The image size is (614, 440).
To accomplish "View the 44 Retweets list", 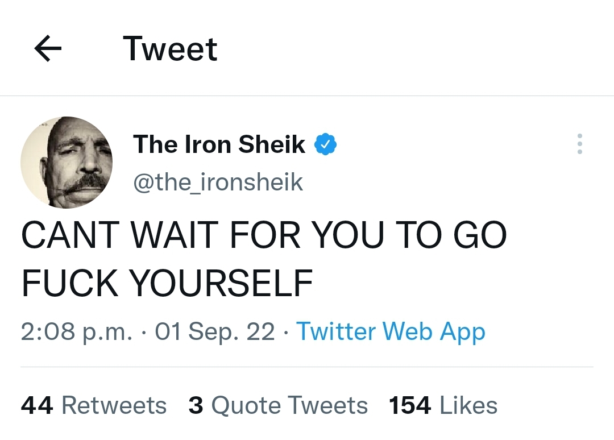I will click(94, 405).
